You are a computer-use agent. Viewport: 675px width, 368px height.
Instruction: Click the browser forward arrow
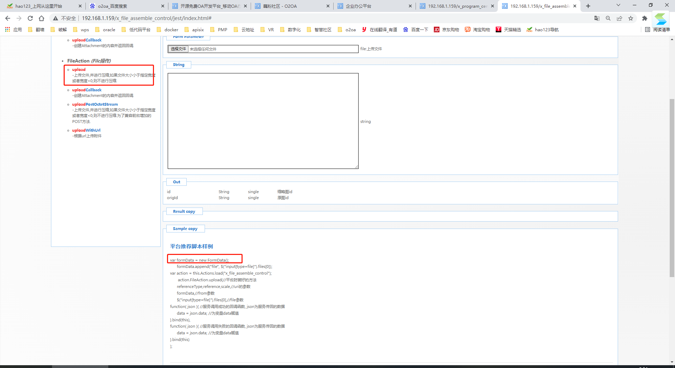coord(19,18)
